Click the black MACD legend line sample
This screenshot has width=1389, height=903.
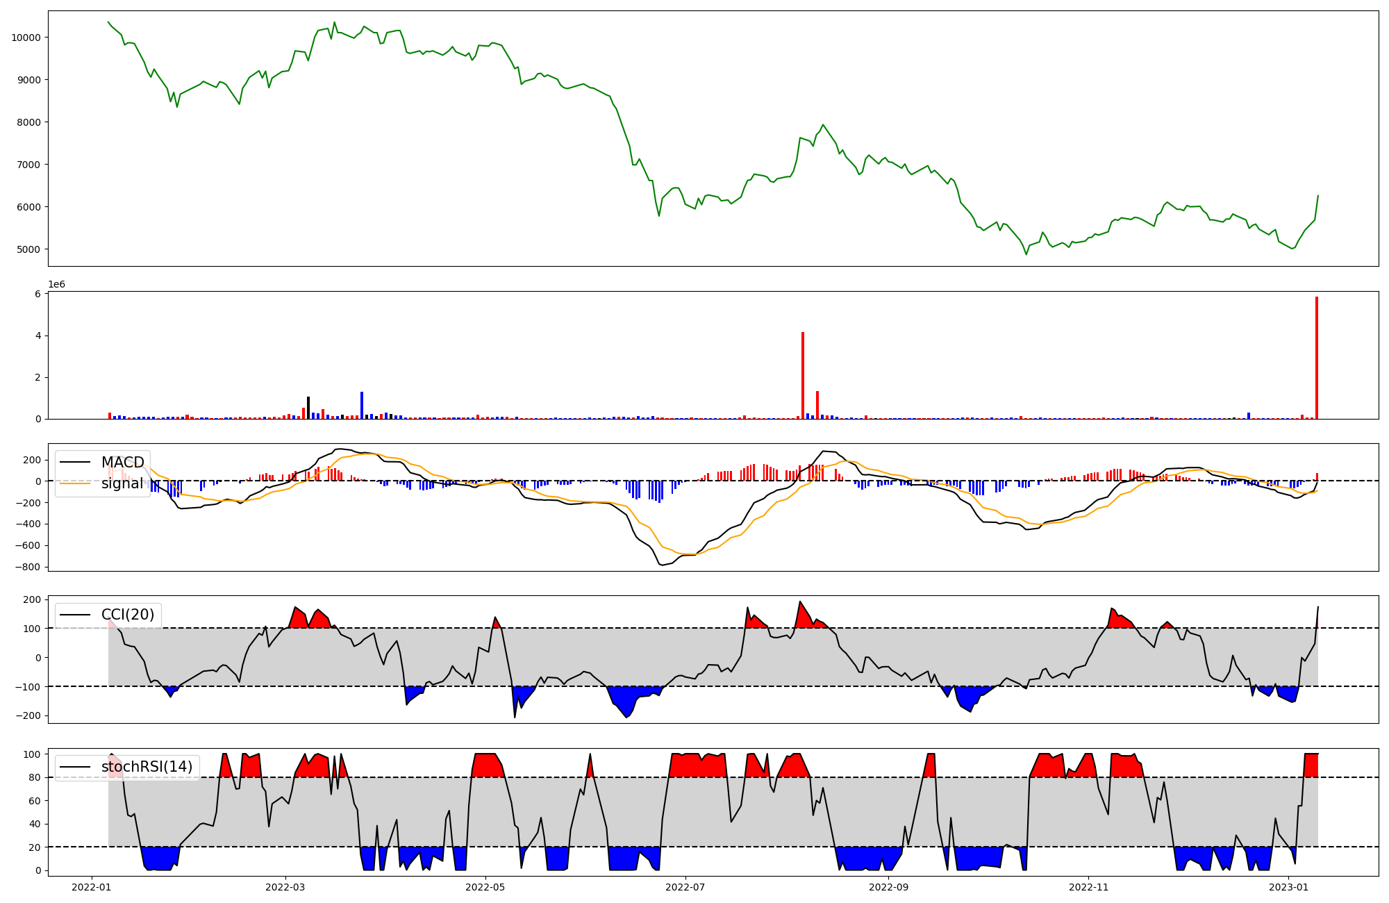pyautogui.click(x=75, y=463)
